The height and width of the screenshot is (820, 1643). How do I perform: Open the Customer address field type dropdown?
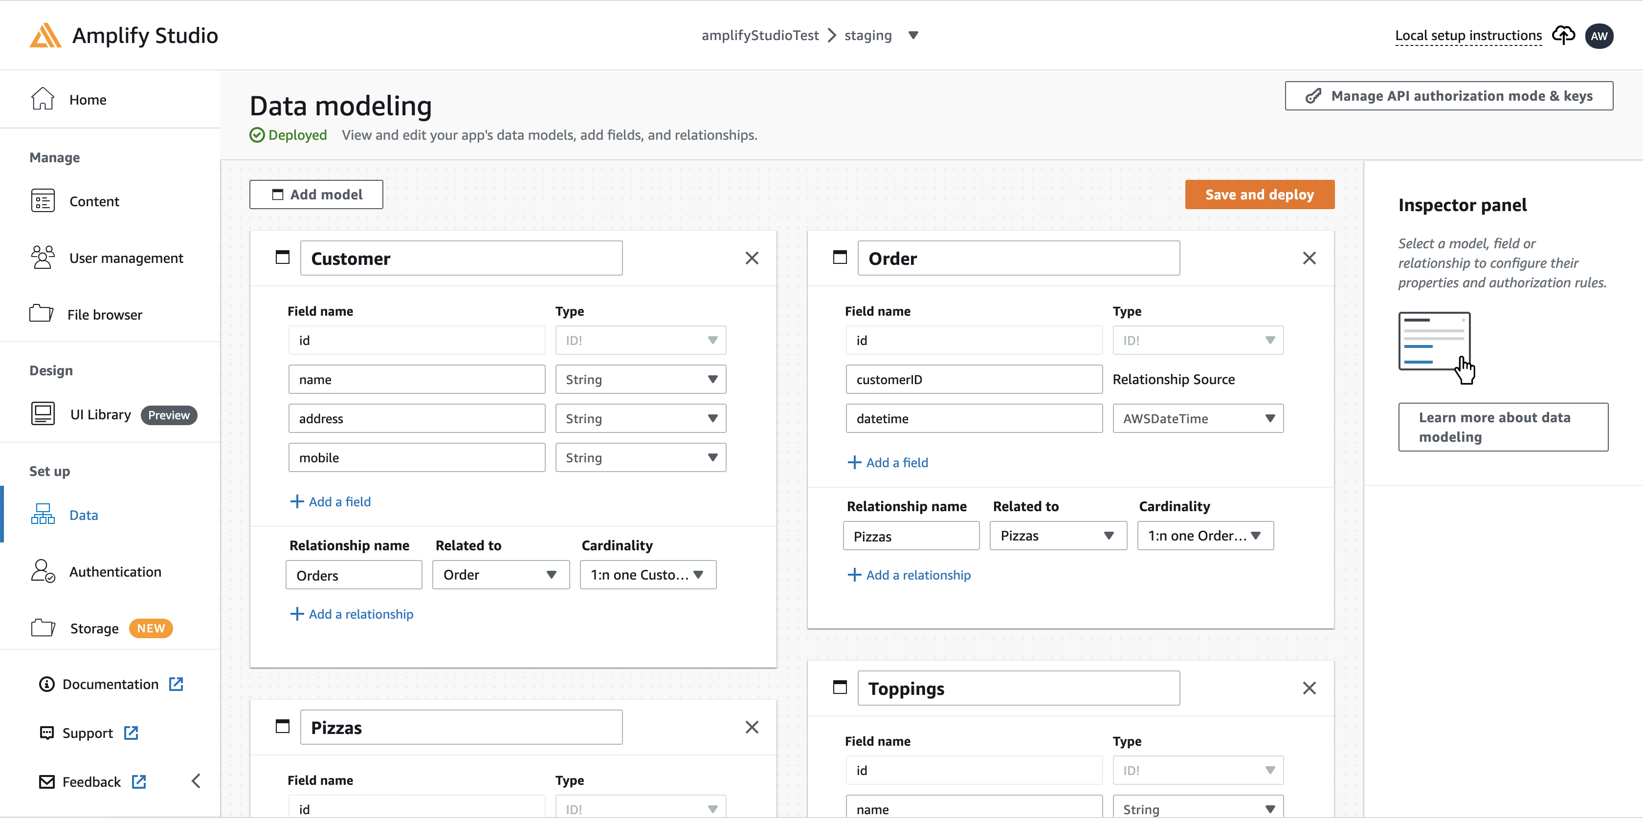point(641,418)
